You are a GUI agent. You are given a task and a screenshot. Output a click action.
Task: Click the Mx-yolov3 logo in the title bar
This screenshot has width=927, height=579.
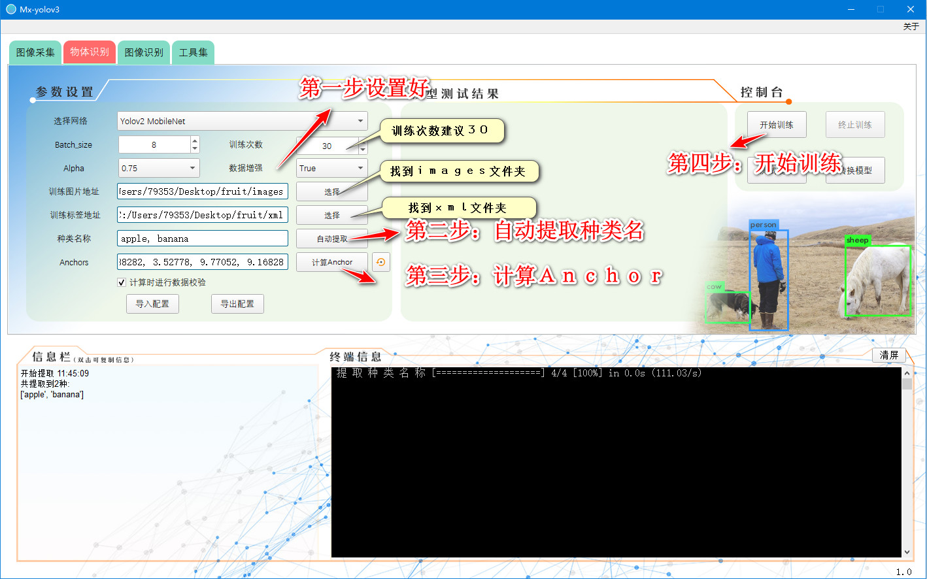click(x=10, y=9)
